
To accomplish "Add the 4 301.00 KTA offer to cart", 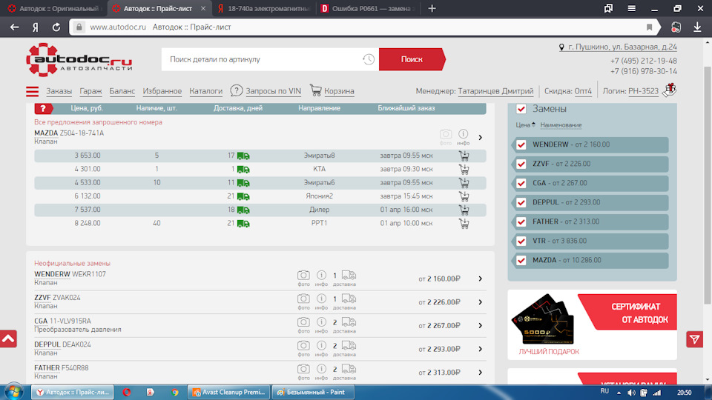I will [464, 169].
